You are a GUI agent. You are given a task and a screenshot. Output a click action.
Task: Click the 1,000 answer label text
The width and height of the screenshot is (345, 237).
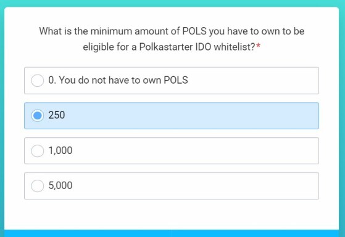(60, 150)
